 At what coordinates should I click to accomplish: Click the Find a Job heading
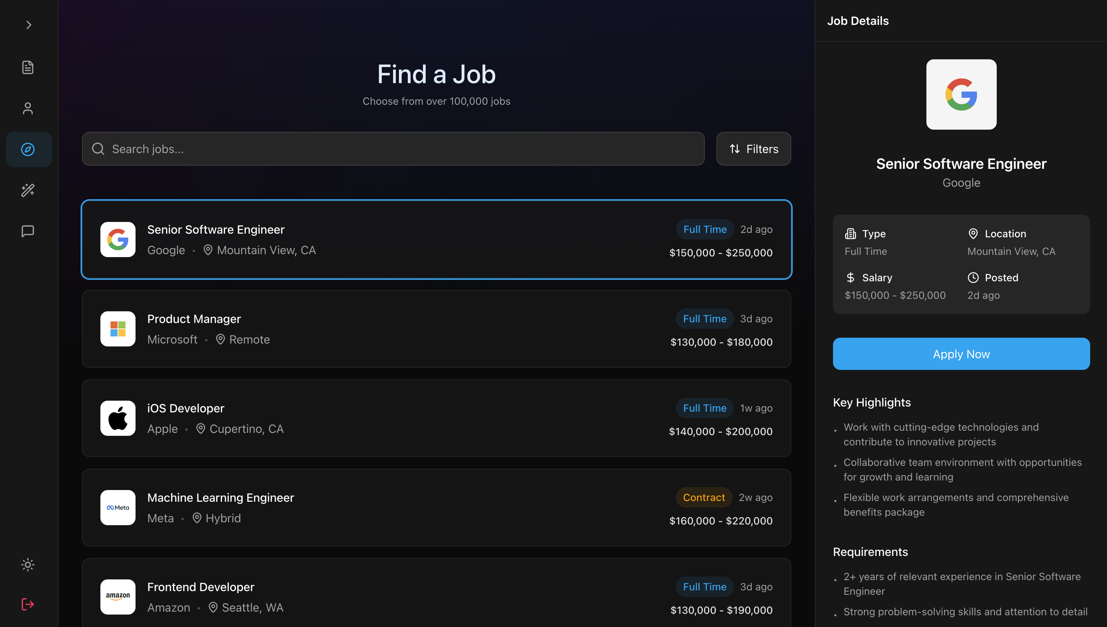pyautogui.click(x=436, y=74)
